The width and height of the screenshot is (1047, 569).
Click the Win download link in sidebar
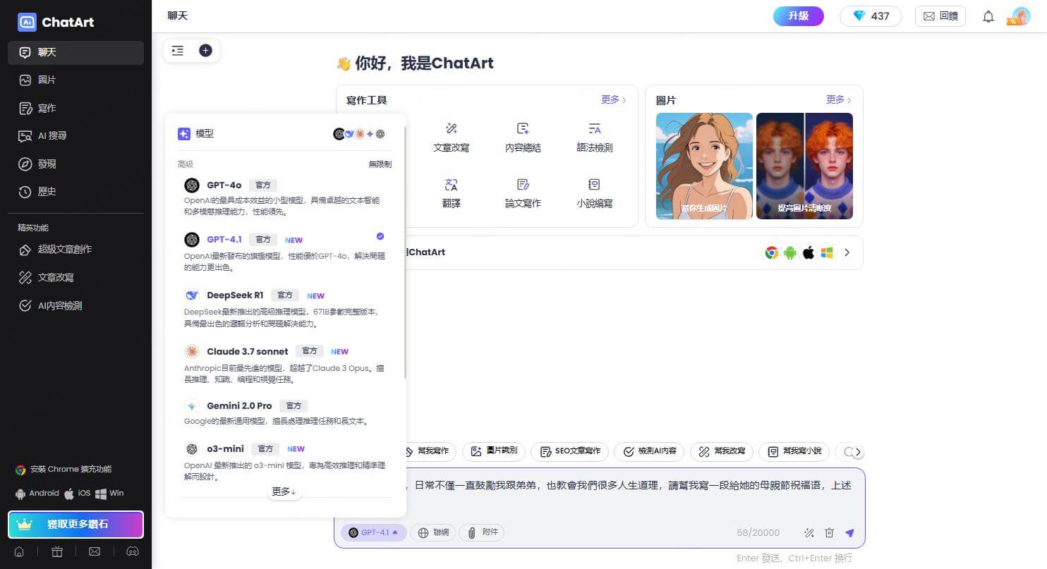tap(110, 494)
